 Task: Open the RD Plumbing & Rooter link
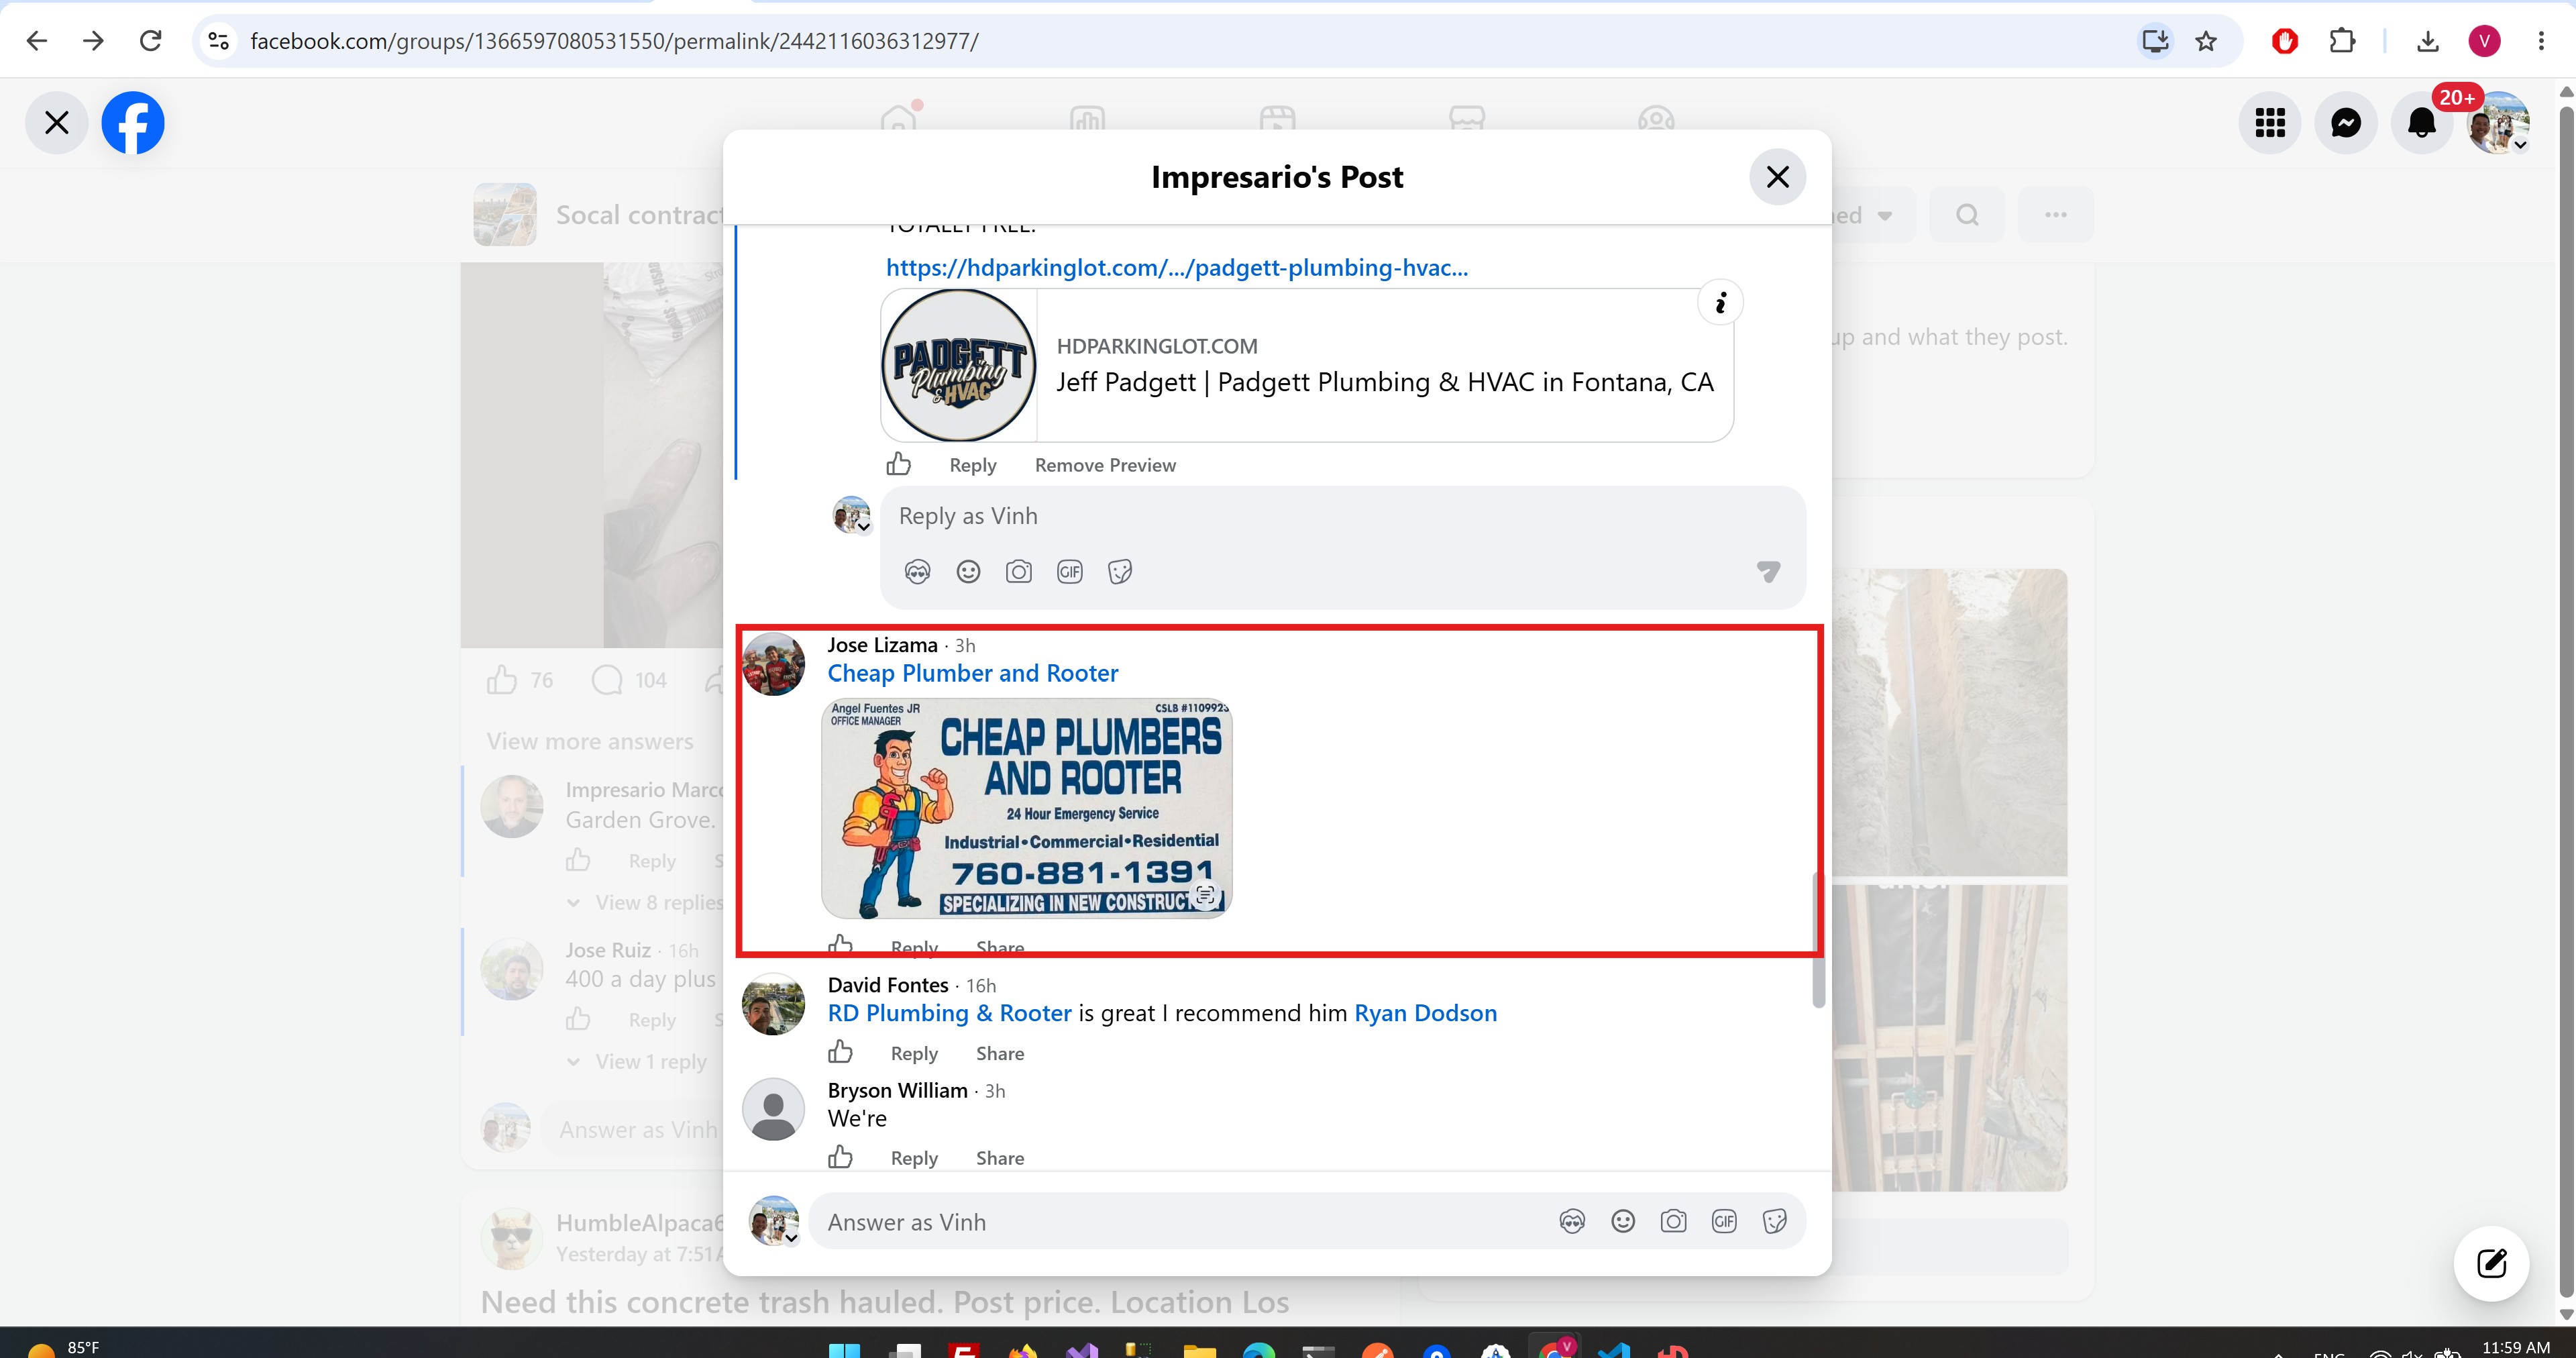click(949, 1013)
